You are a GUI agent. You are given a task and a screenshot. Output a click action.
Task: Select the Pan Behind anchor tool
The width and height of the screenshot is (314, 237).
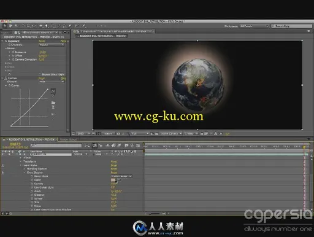point(34,26)
